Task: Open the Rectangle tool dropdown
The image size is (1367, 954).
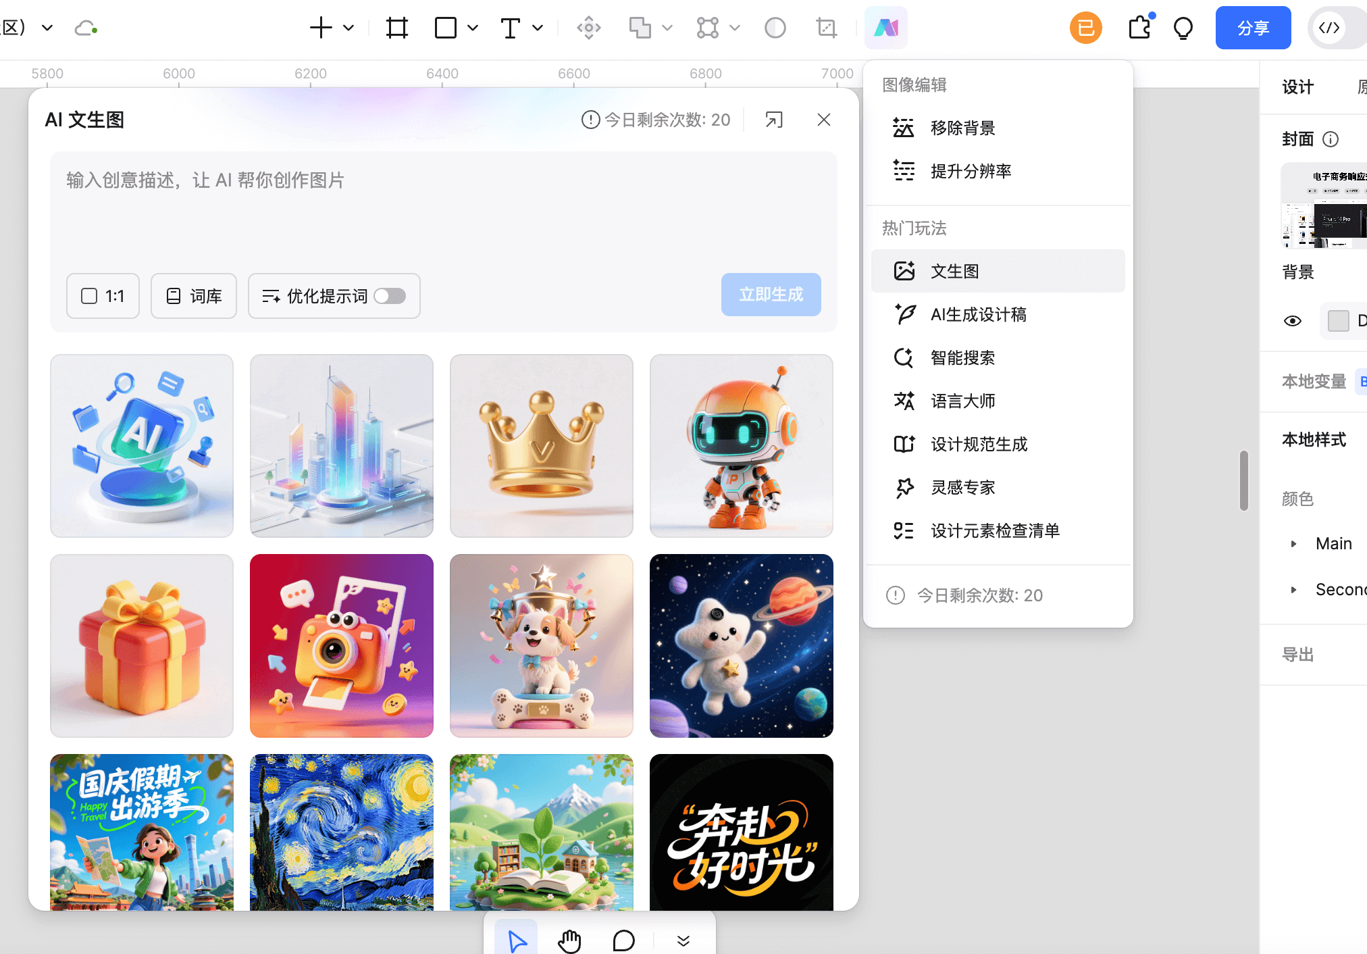Action: pyautogui.click(x=473, y=28)
